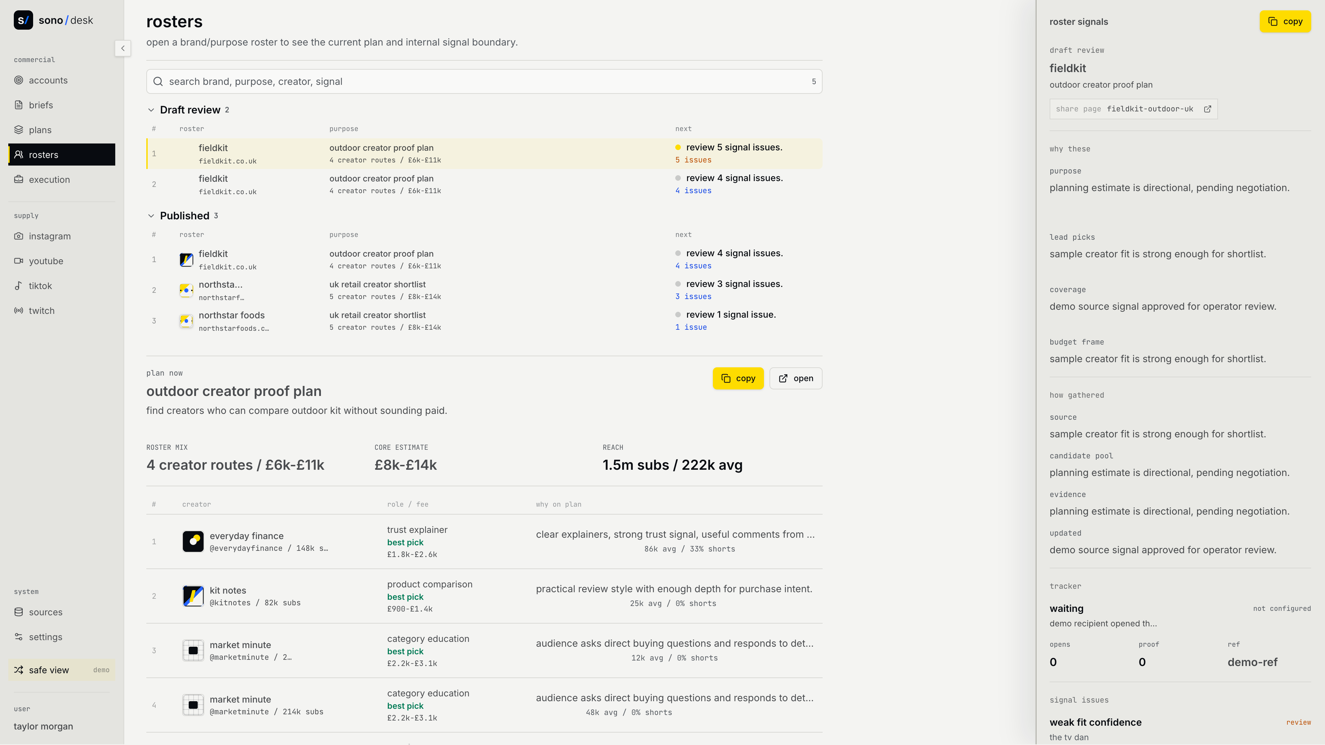This screenshot has height=745, width=1325.
Task: Click the accounts target icon
Action: pyautogui.click(x=19, y=80)
